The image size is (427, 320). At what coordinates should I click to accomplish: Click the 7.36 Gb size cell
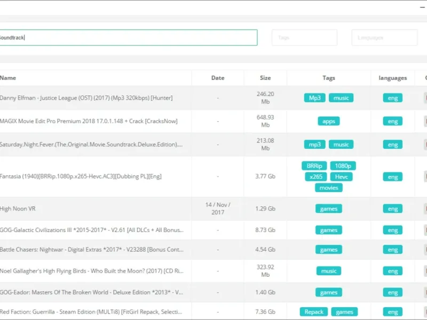point(265,311)
